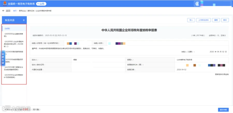The image size is (233, 113).
Task: Click the 谨声明 declaration text
Action: (68, 48)
